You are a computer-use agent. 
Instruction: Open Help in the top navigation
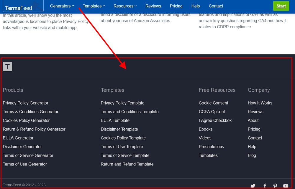coord(196,6)
